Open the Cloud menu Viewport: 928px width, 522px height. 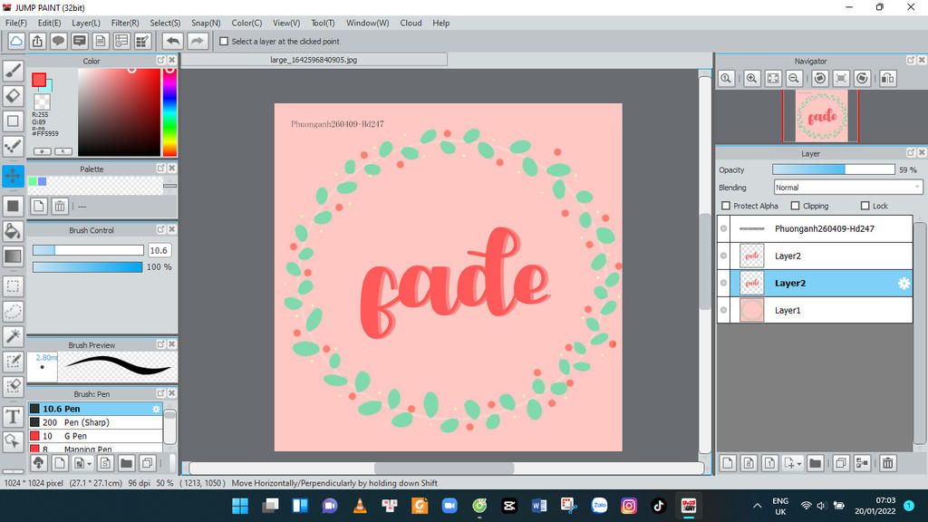pos(411,23)
